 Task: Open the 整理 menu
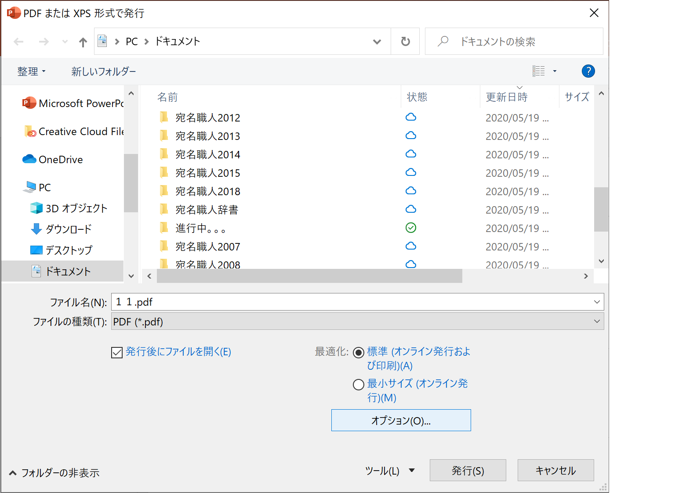click(31, 71)
